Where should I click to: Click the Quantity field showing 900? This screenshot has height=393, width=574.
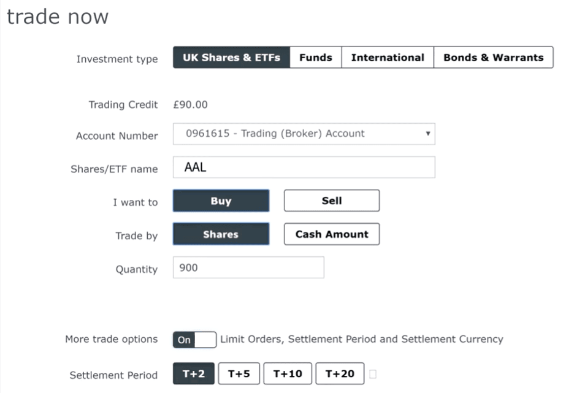click(248, 267)
